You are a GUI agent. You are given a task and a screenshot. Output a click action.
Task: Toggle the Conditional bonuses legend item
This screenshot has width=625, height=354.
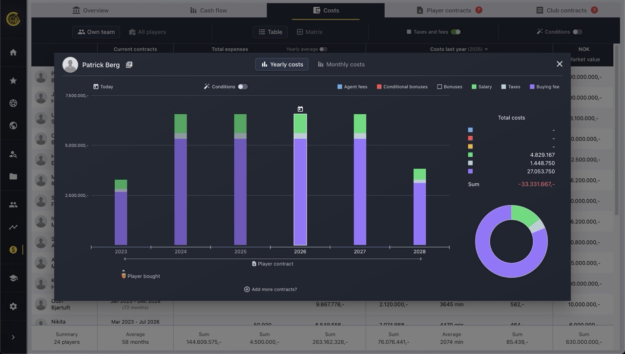click(402, 87)
